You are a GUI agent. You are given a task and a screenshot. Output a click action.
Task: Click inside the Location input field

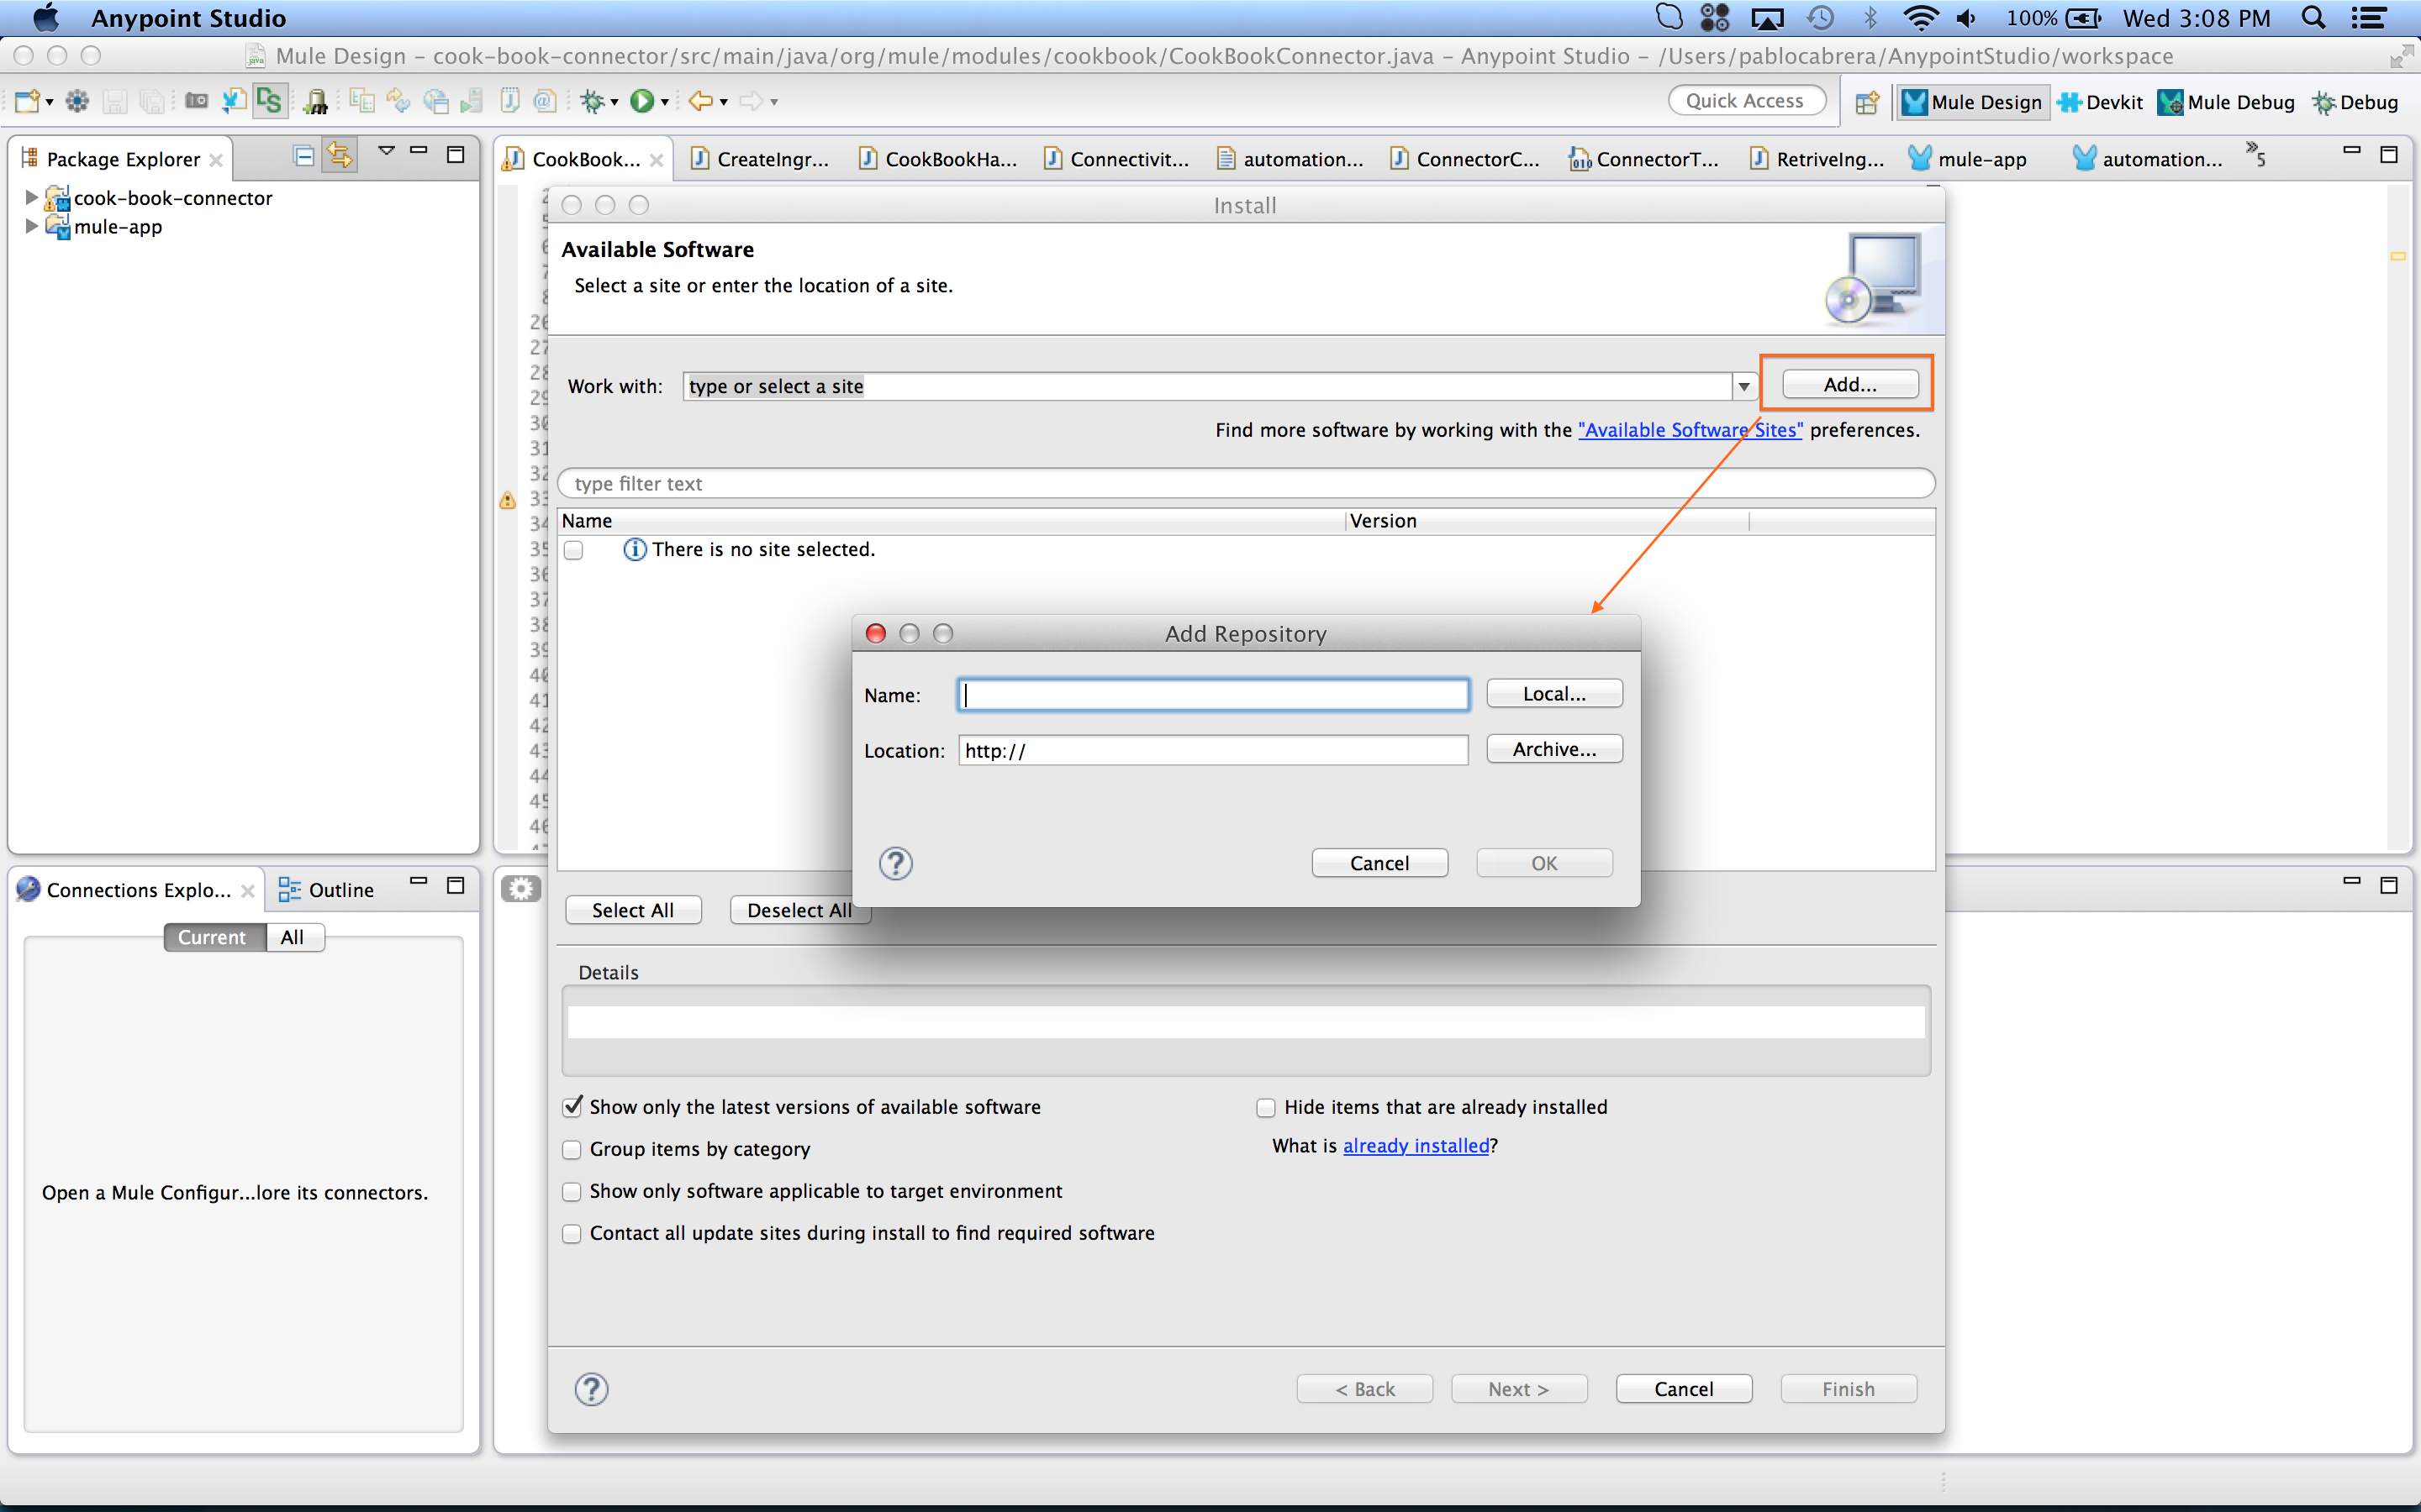(1210, 750)
